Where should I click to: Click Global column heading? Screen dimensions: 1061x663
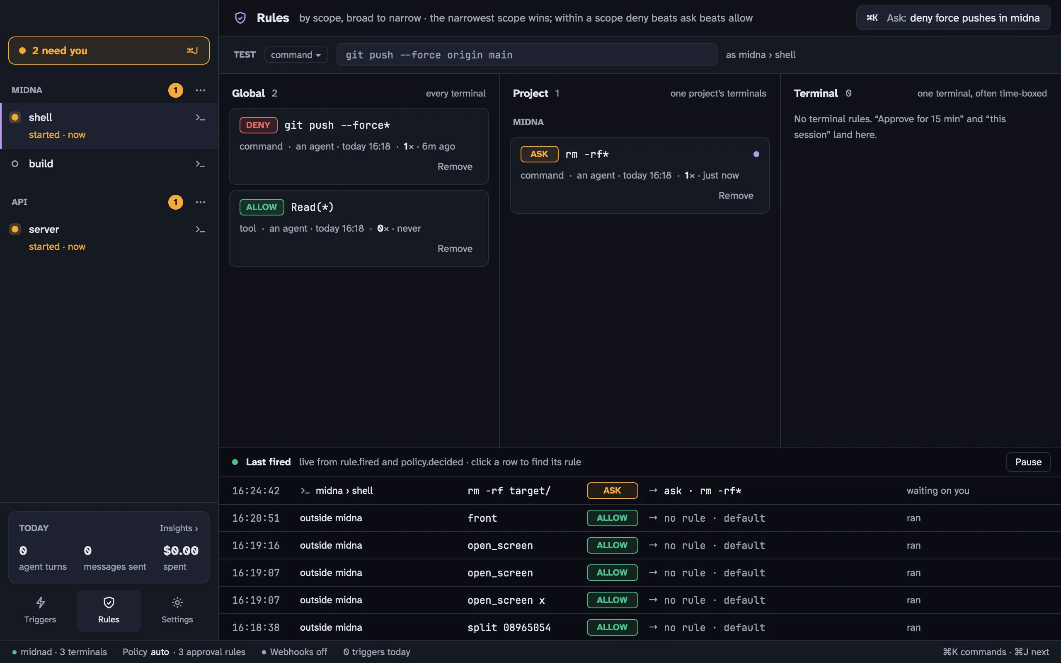(x=249, y=93)
